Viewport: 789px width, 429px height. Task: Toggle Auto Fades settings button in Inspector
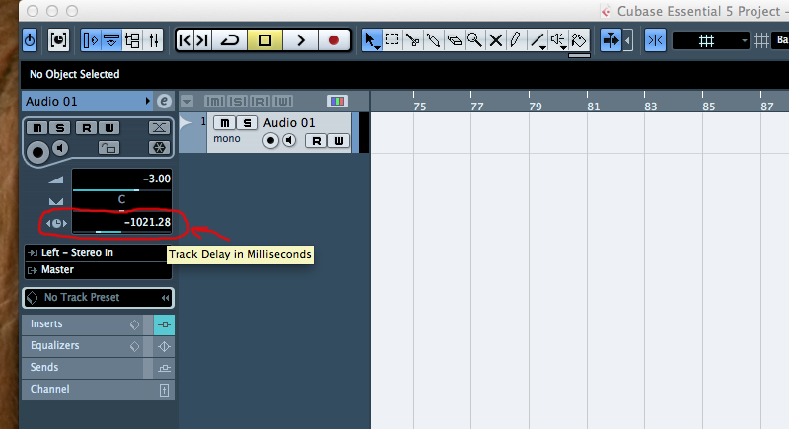click(x=159, y=128)
